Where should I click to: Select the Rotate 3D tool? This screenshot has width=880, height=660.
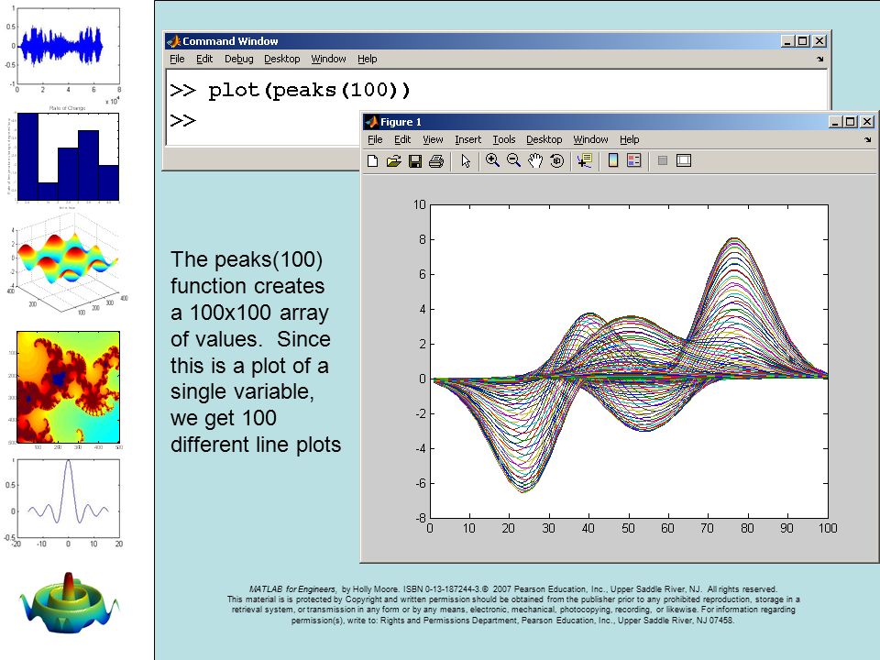pos(556,160)
